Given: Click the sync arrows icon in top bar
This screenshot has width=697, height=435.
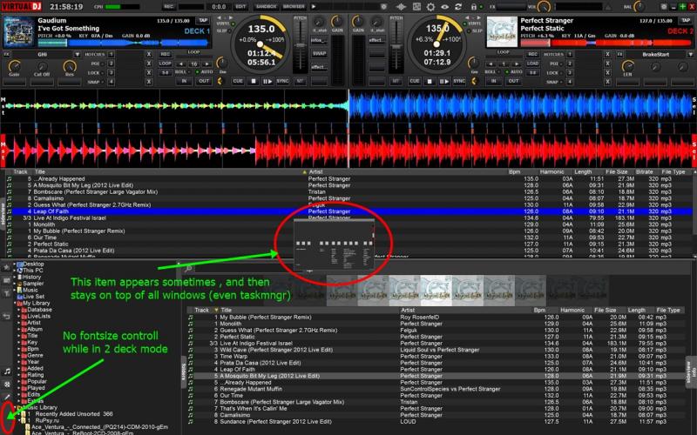Looking at the screenshot, I should (458, 7).
